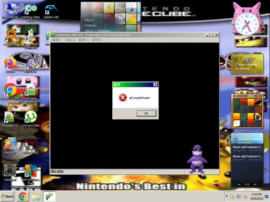Image resolution: width=270 pixels, height=202 pixels.
Task: Click the Clefairy clock gadget
Action: tap(247, 19)
